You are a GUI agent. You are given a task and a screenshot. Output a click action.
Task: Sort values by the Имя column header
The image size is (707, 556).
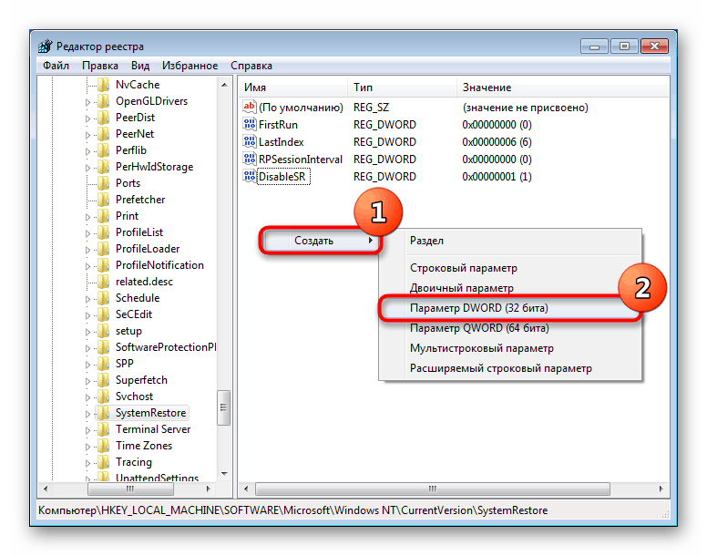pos(293,87)
